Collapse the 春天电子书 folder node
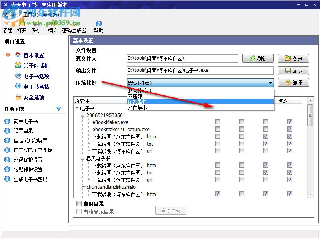 tap(83, 158)
